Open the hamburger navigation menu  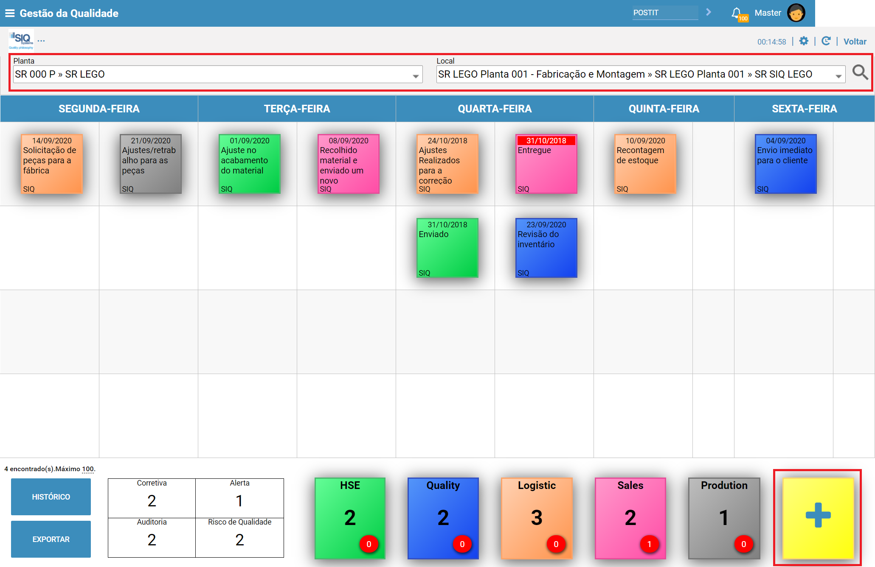click(10, 13)
